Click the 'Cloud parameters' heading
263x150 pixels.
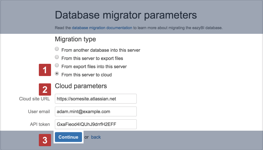click(x=81, y=86)
